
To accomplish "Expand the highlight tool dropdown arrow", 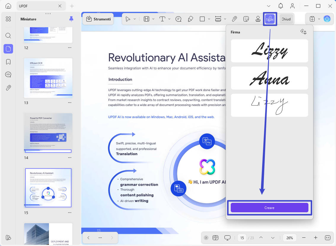I will [x=153, y=19].
